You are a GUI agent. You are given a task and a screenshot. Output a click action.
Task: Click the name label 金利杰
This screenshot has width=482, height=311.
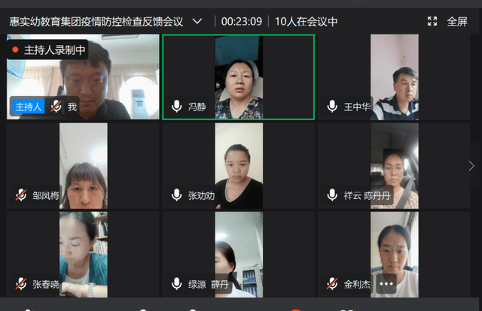coord(357,284)
